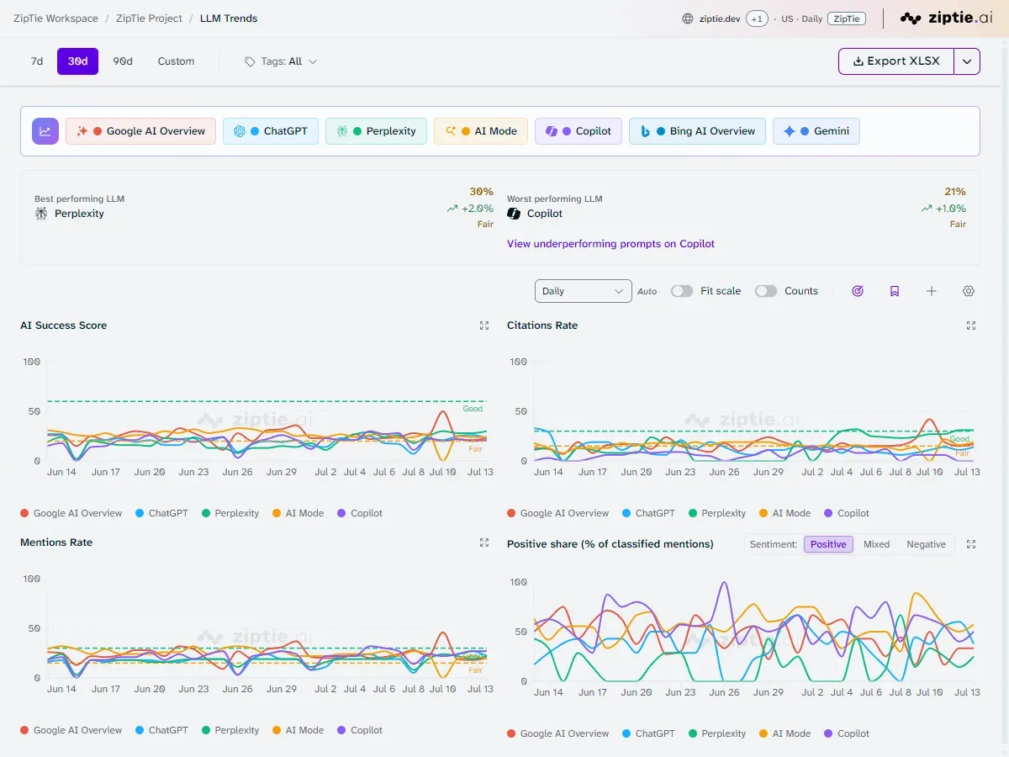Toggle AI Mode LLM filter chip
1009x757 pixels.
point(481,131)
